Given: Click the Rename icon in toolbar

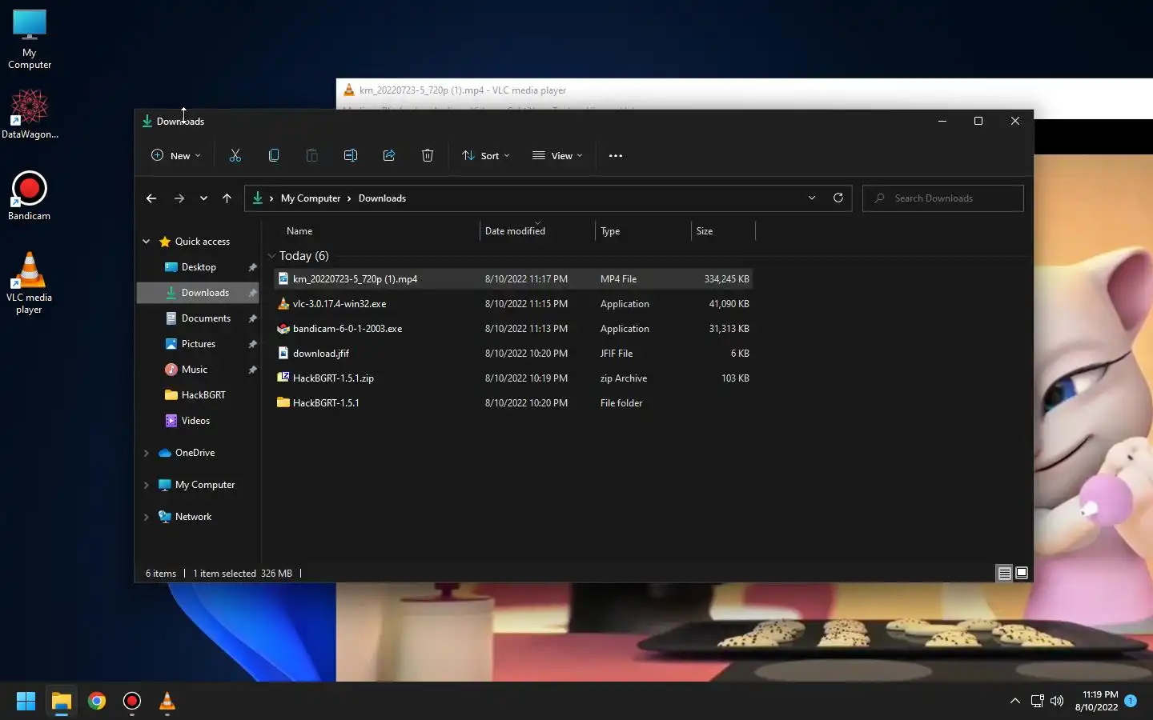Looking at the screenshot, I should [x=351, y=156].
